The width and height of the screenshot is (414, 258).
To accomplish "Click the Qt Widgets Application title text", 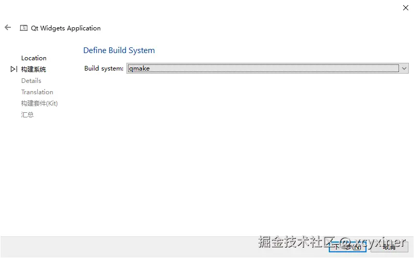I will coord(66,28).
